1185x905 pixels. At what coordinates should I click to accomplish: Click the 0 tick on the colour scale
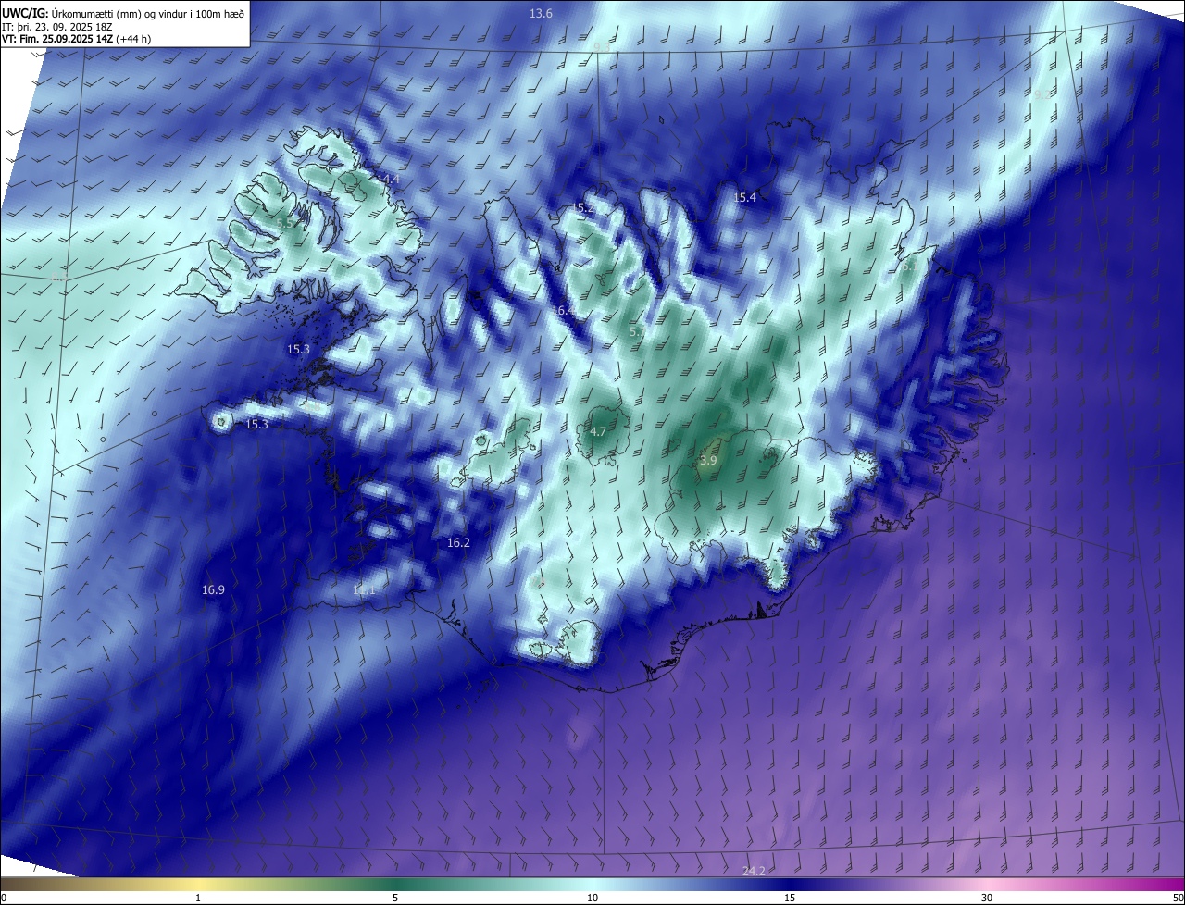point(4,898)
